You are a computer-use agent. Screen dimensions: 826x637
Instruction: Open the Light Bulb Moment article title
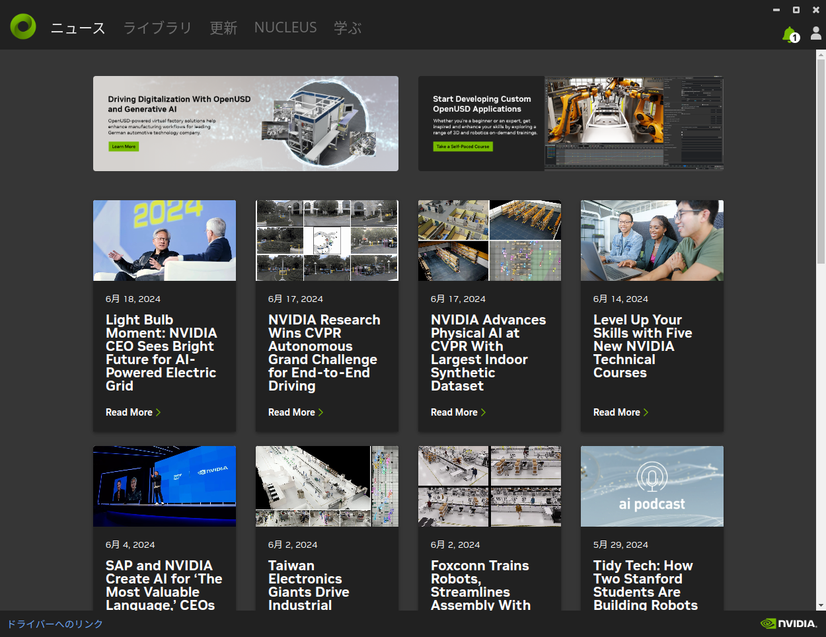161,353
